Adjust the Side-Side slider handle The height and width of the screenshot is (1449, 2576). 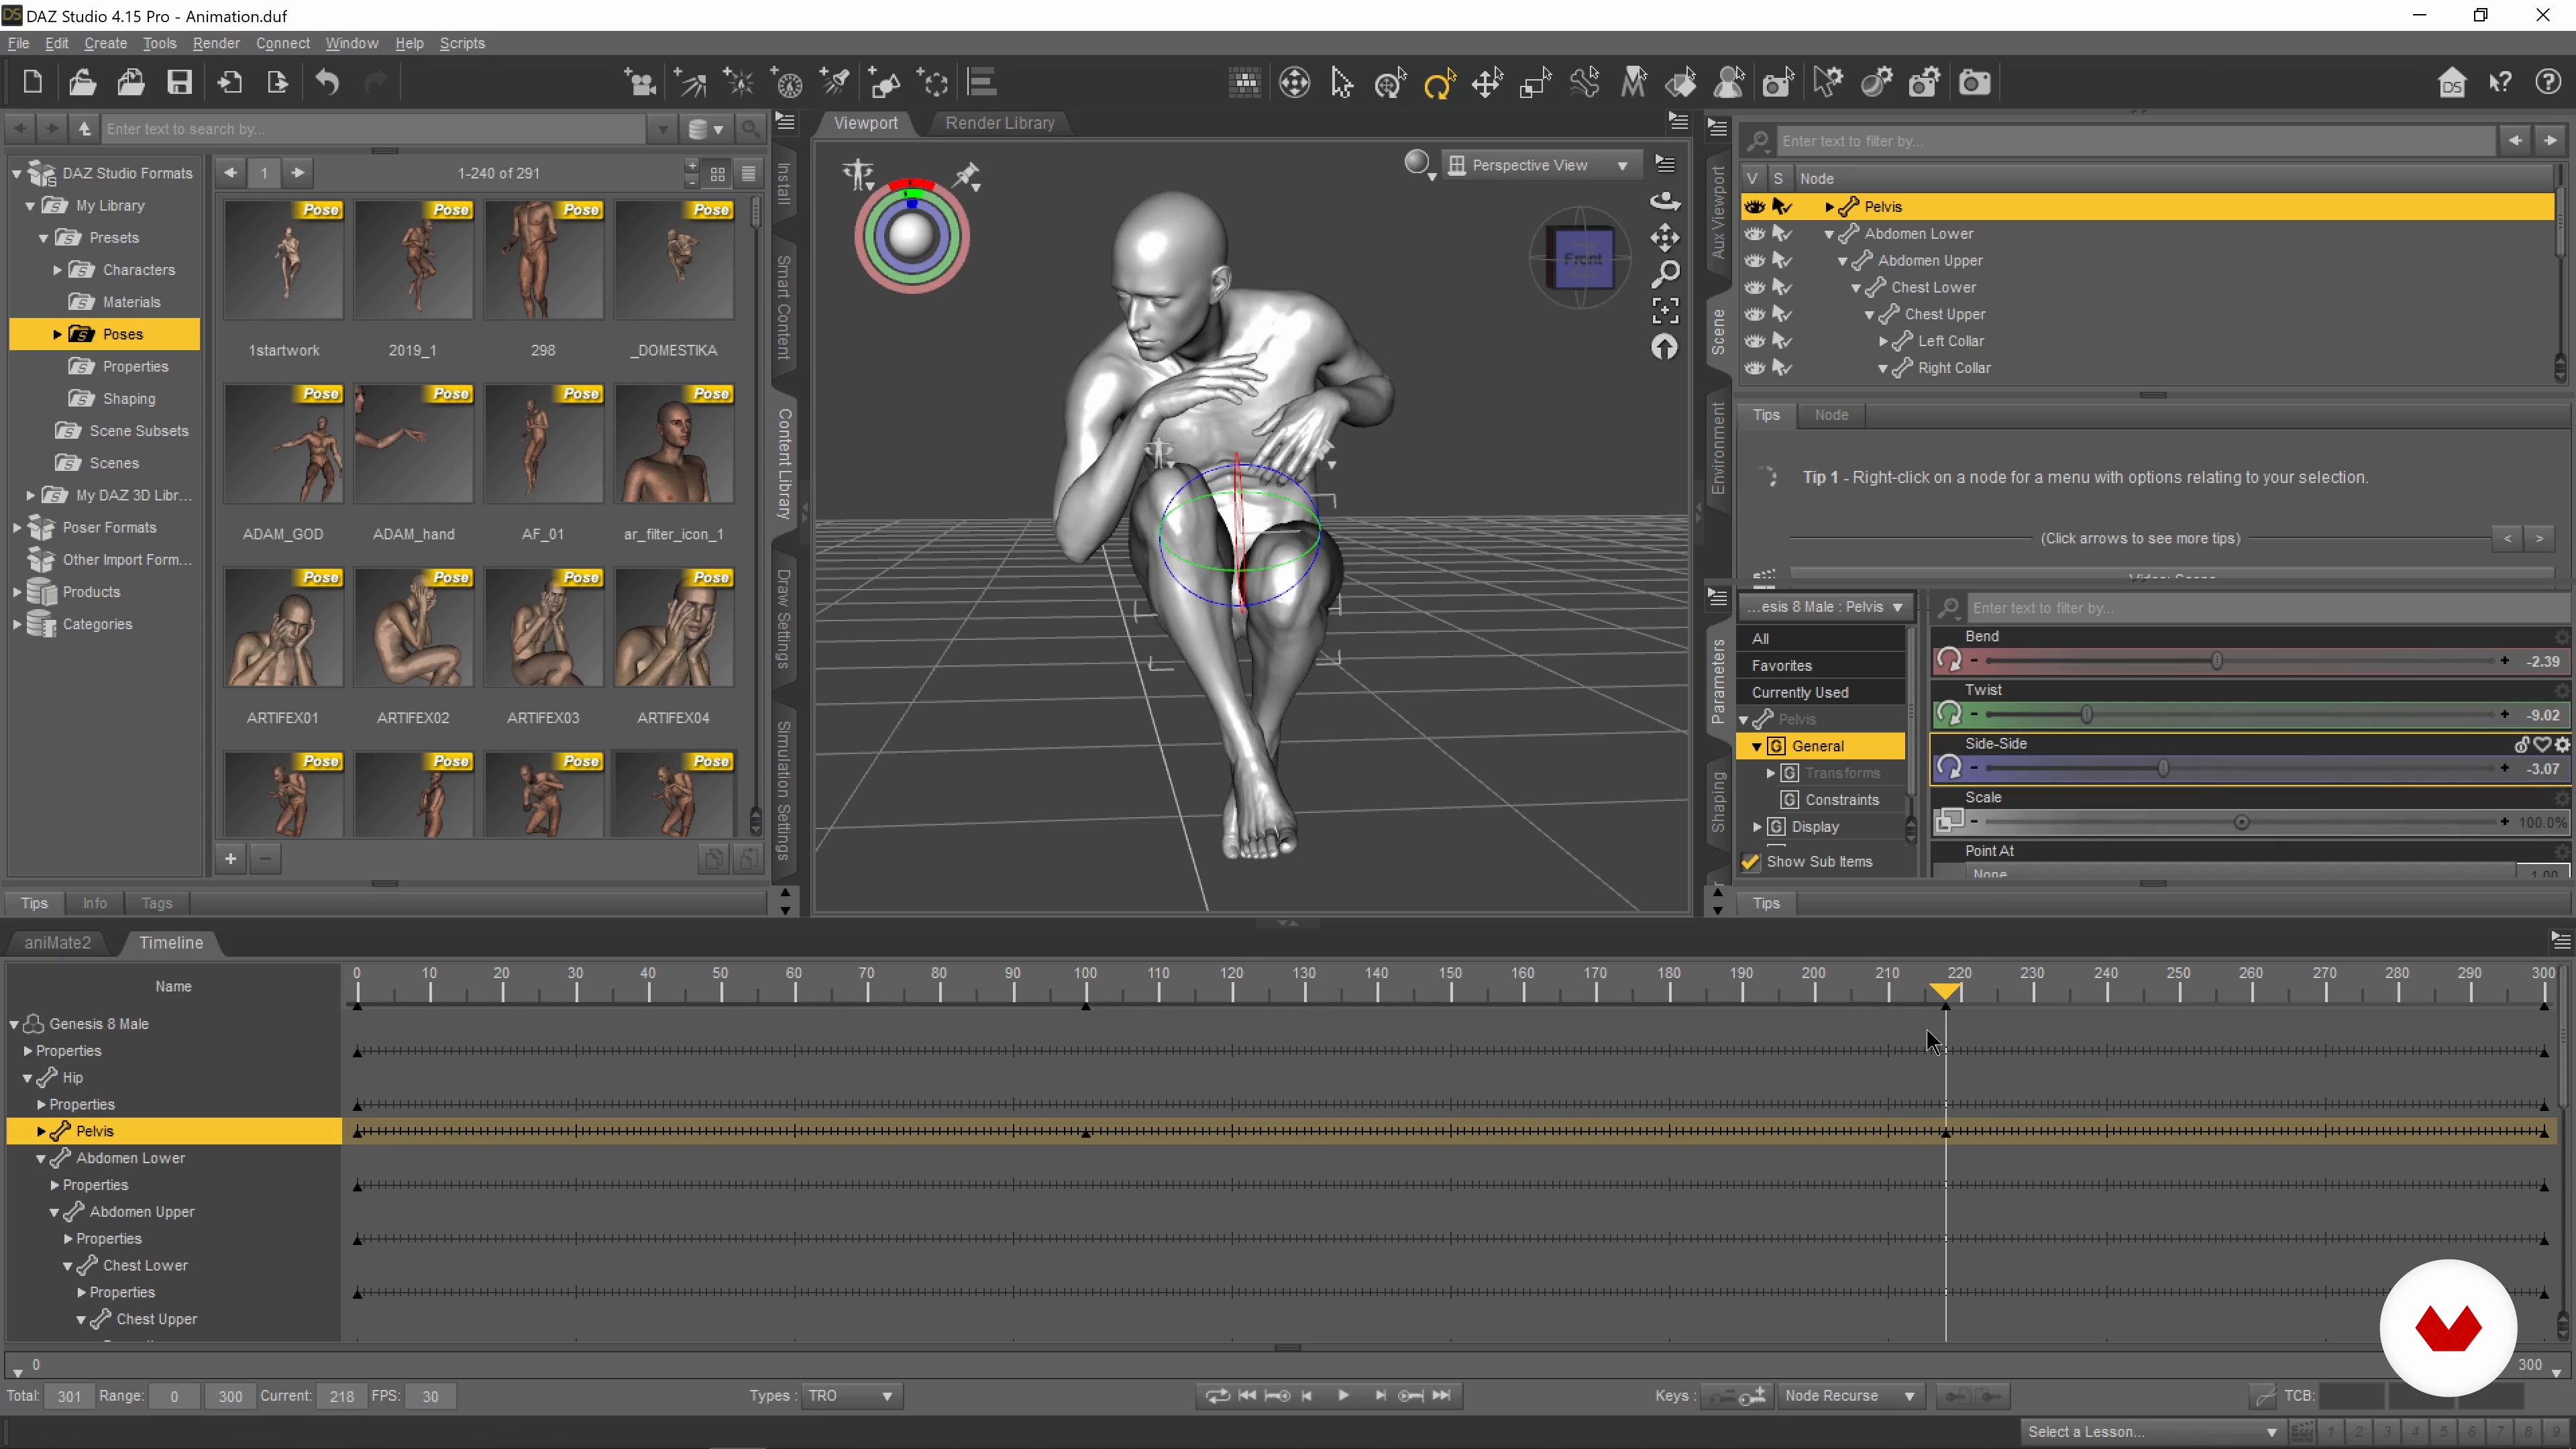2163,769
